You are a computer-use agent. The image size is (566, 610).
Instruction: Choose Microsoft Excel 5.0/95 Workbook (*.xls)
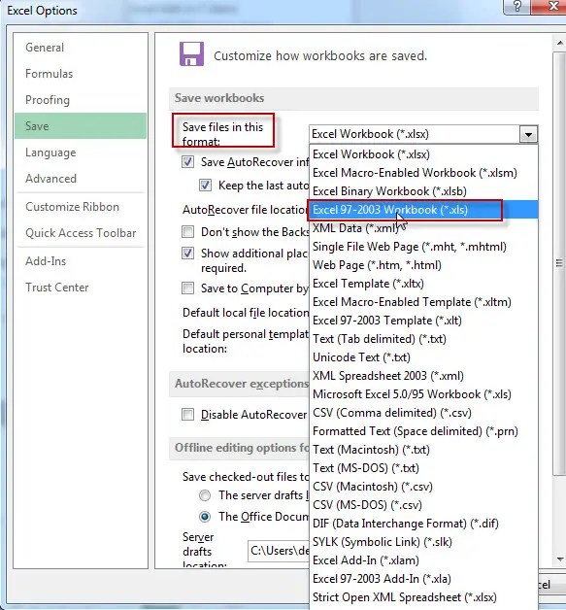click(x=423, y=394)
